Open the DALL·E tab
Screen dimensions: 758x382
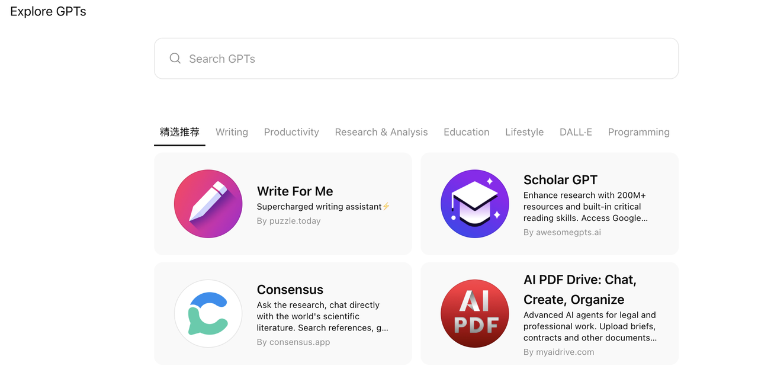tap(576, 132)
